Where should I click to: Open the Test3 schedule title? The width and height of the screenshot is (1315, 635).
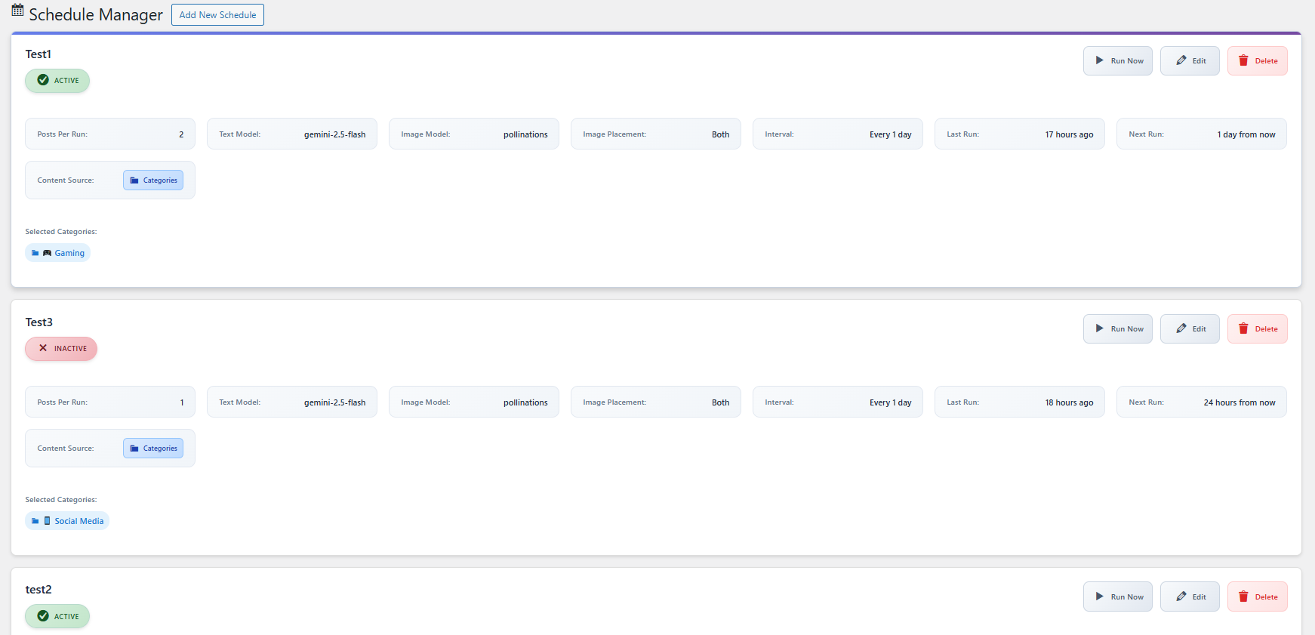(39, 322)
